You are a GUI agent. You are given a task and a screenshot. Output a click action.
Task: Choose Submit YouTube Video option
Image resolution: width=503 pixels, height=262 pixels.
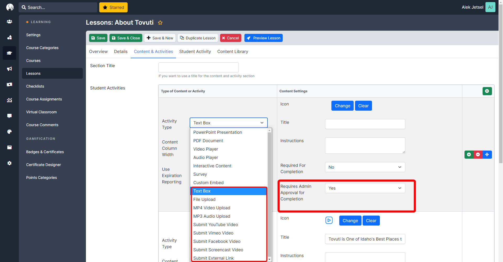coord(229,224)
